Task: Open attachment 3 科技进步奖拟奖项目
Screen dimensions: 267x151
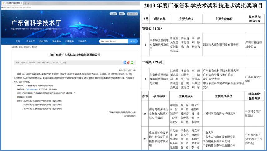Action: coord(42,109)
